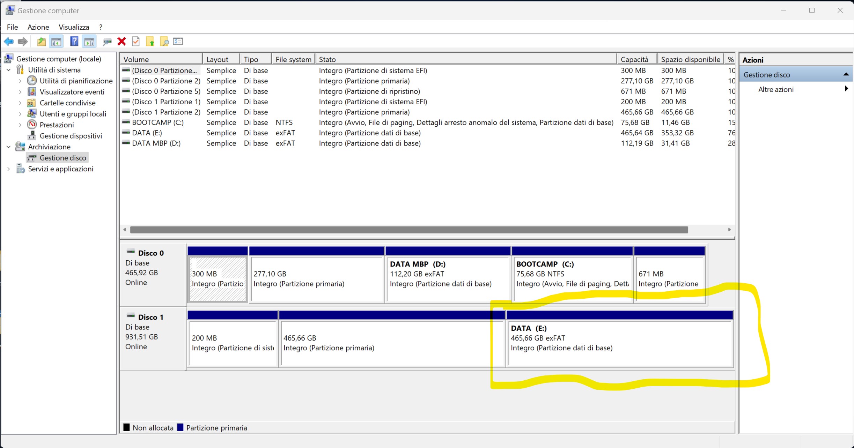Click the blue question mark Help icon

point(74,42)
